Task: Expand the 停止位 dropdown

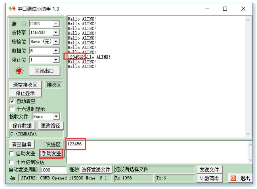Action: click(56, 60)
